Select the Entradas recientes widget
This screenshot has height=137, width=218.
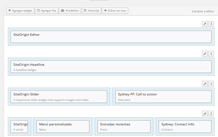pyautogui.click(x=124, y=126)
